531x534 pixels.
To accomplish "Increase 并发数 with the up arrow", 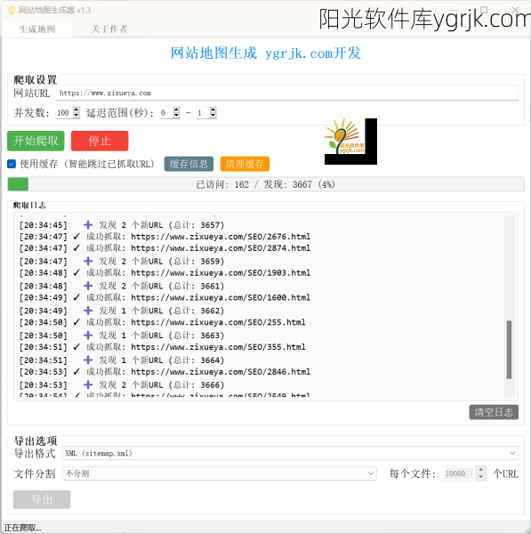I will click(76, 109).
